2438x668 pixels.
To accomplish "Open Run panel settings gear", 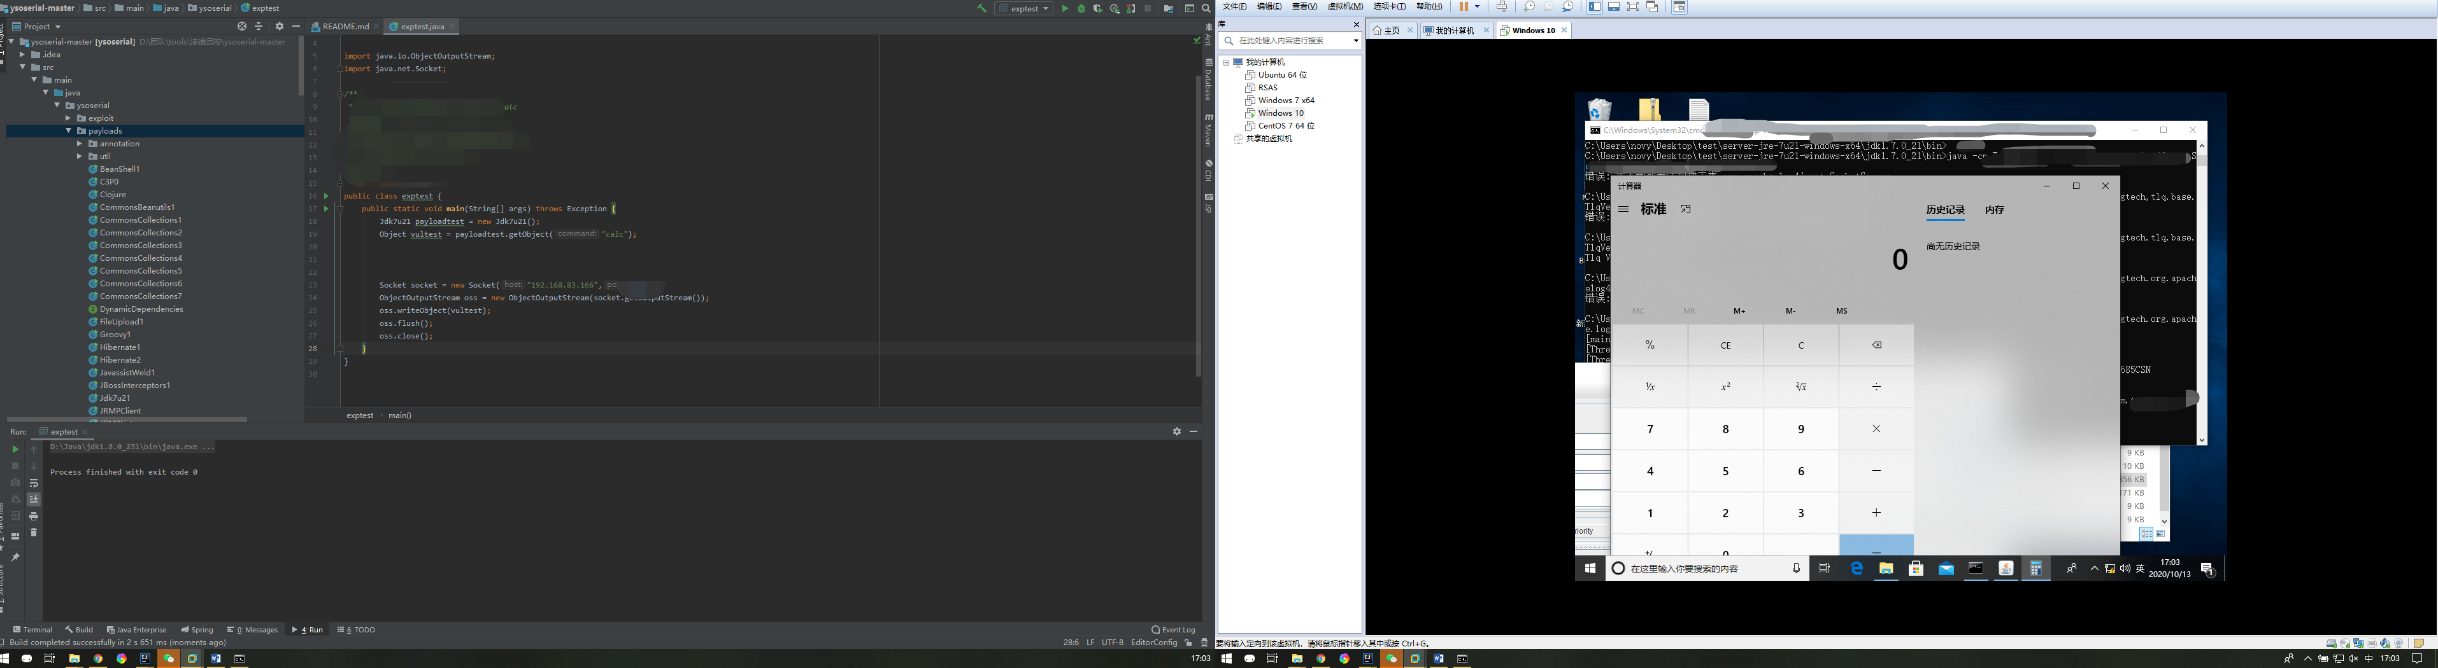I will coord(1176,431).
